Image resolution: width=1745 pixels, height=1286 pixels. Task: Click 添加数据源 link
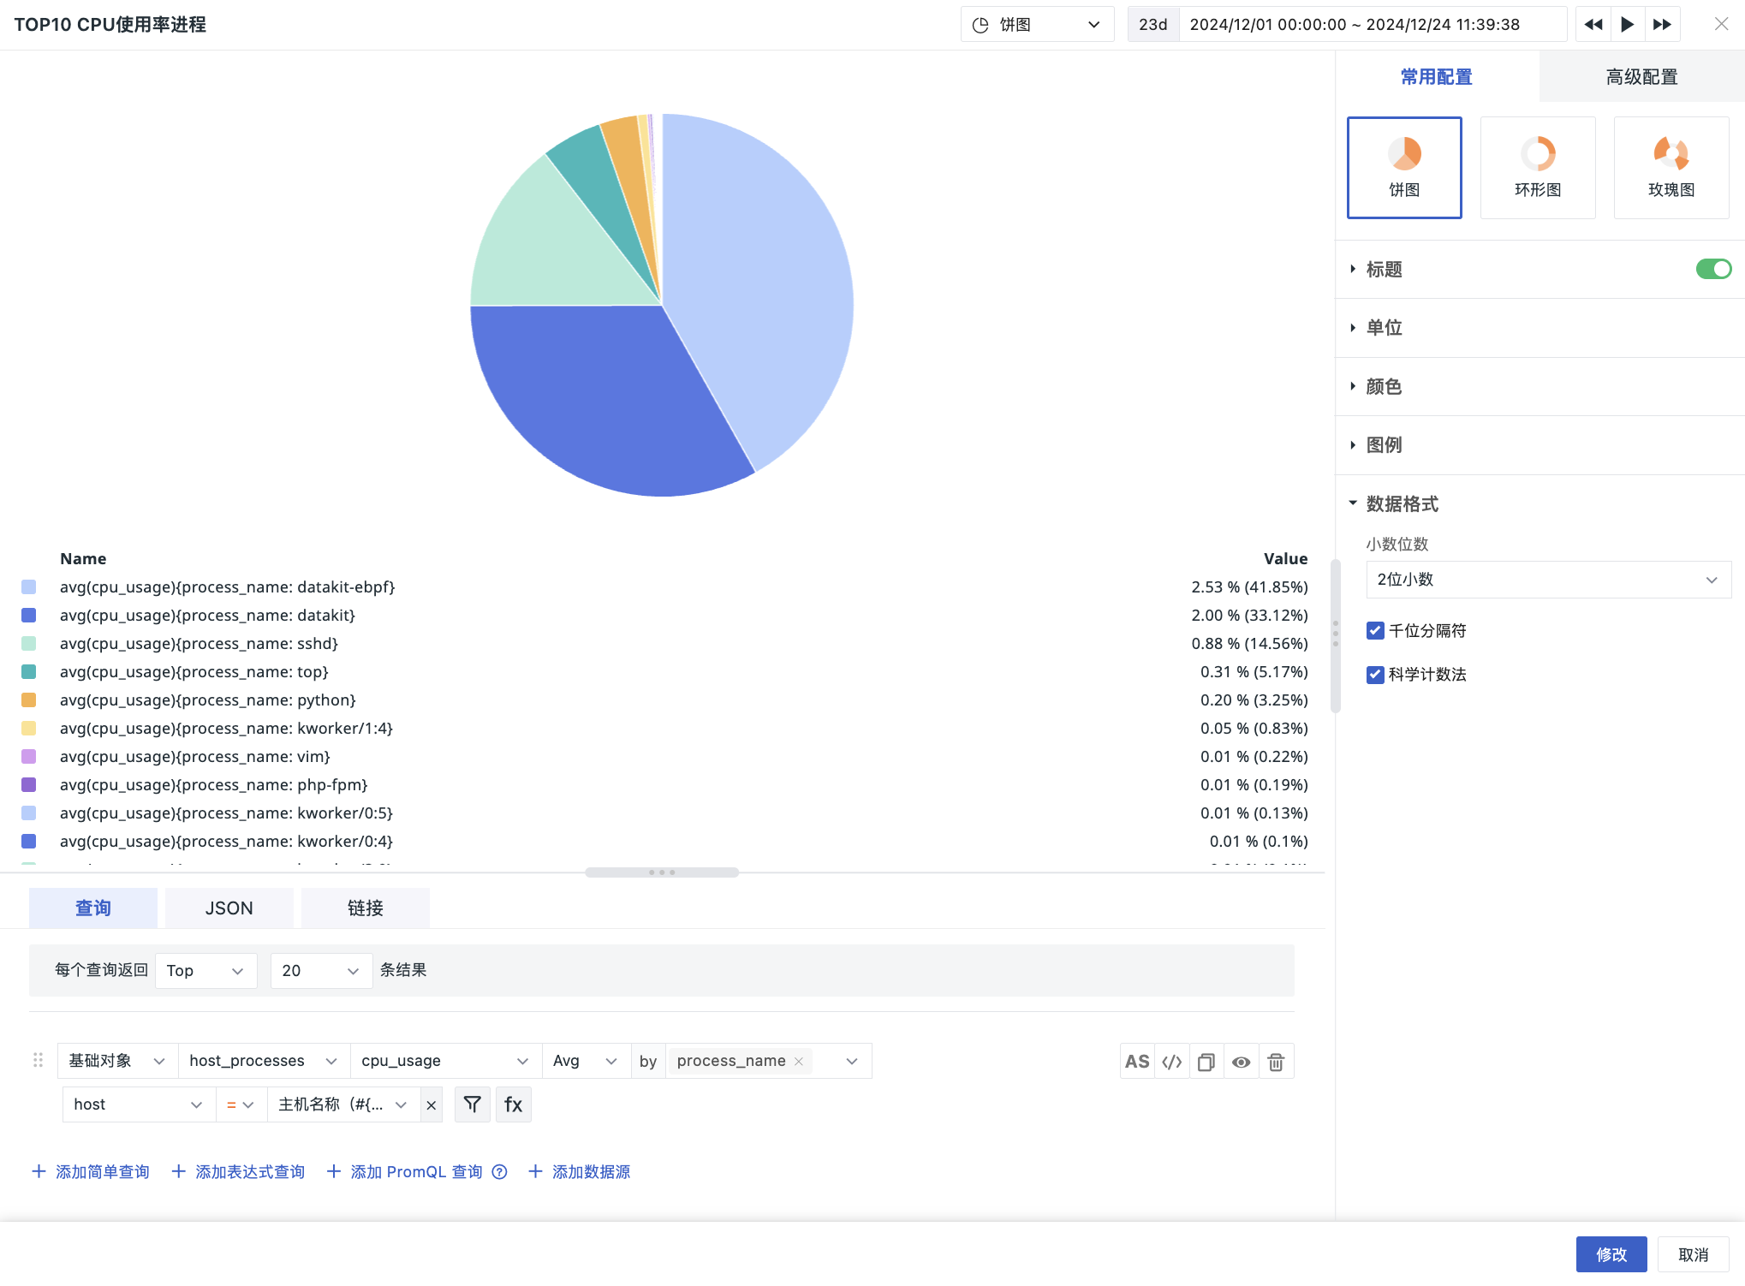(x=580, y=1172)
